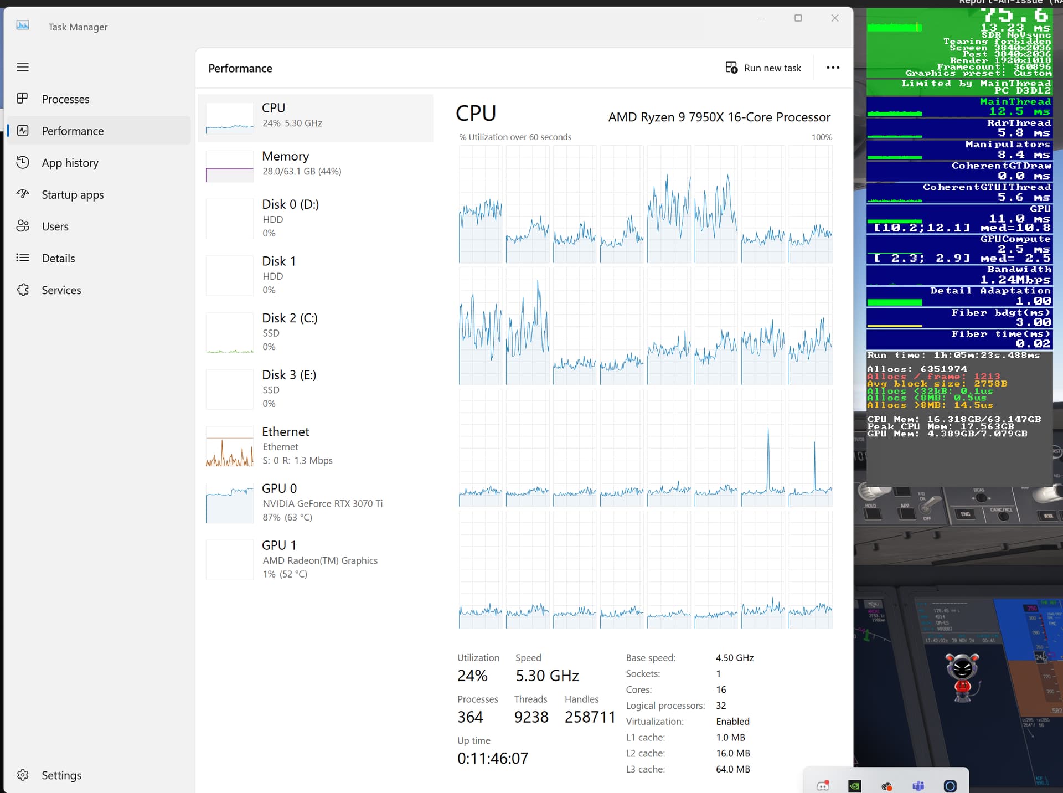Open Startup apps gauge icon
Screen dimensions: 1063x793
tap(23, 194)
